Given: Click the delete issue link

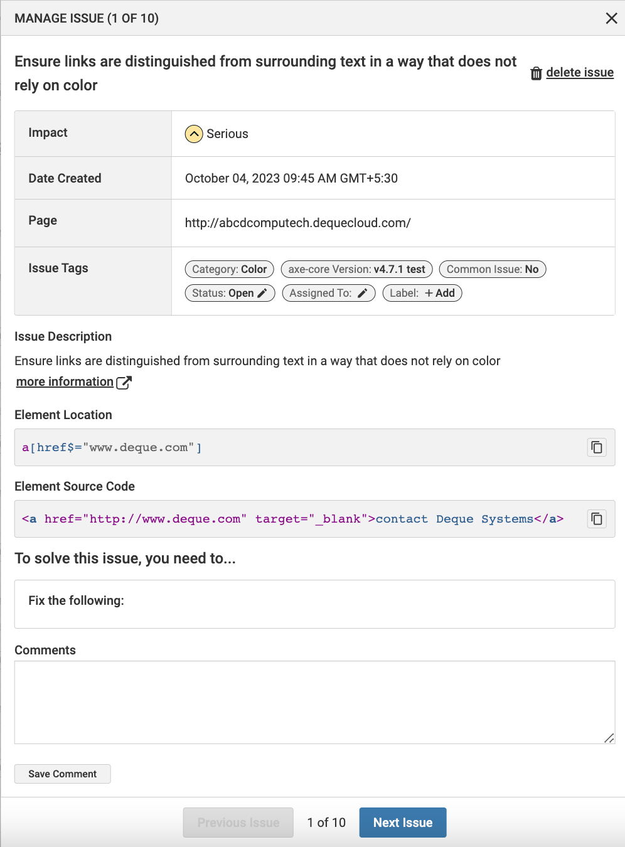Looking at the screenshot, I should click(x=579, y=73).
